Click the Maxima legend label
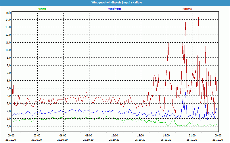Viewport: 230px width, 143px height. (187, 9)
